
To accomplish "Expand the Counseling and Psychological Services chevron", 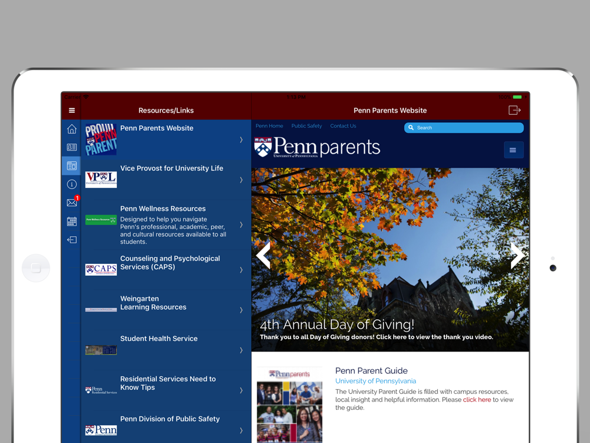I will pos(241,270).
